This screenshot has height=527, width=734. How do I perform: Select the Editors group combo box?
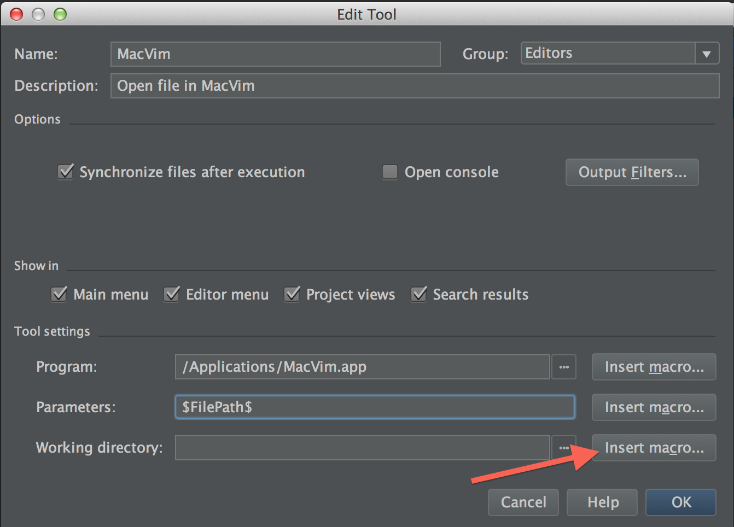(x=620, y=54)
